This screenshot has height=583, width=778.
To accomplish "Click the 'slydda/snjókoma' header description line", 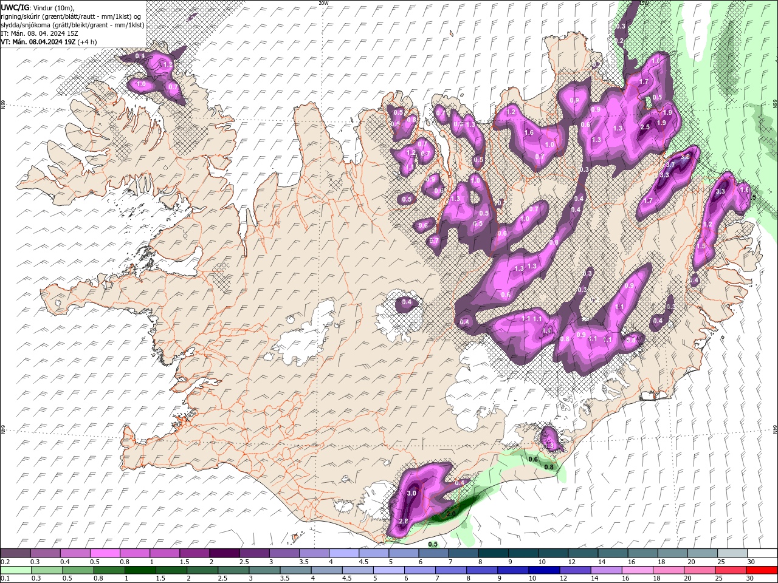I will tap(72, 25).
